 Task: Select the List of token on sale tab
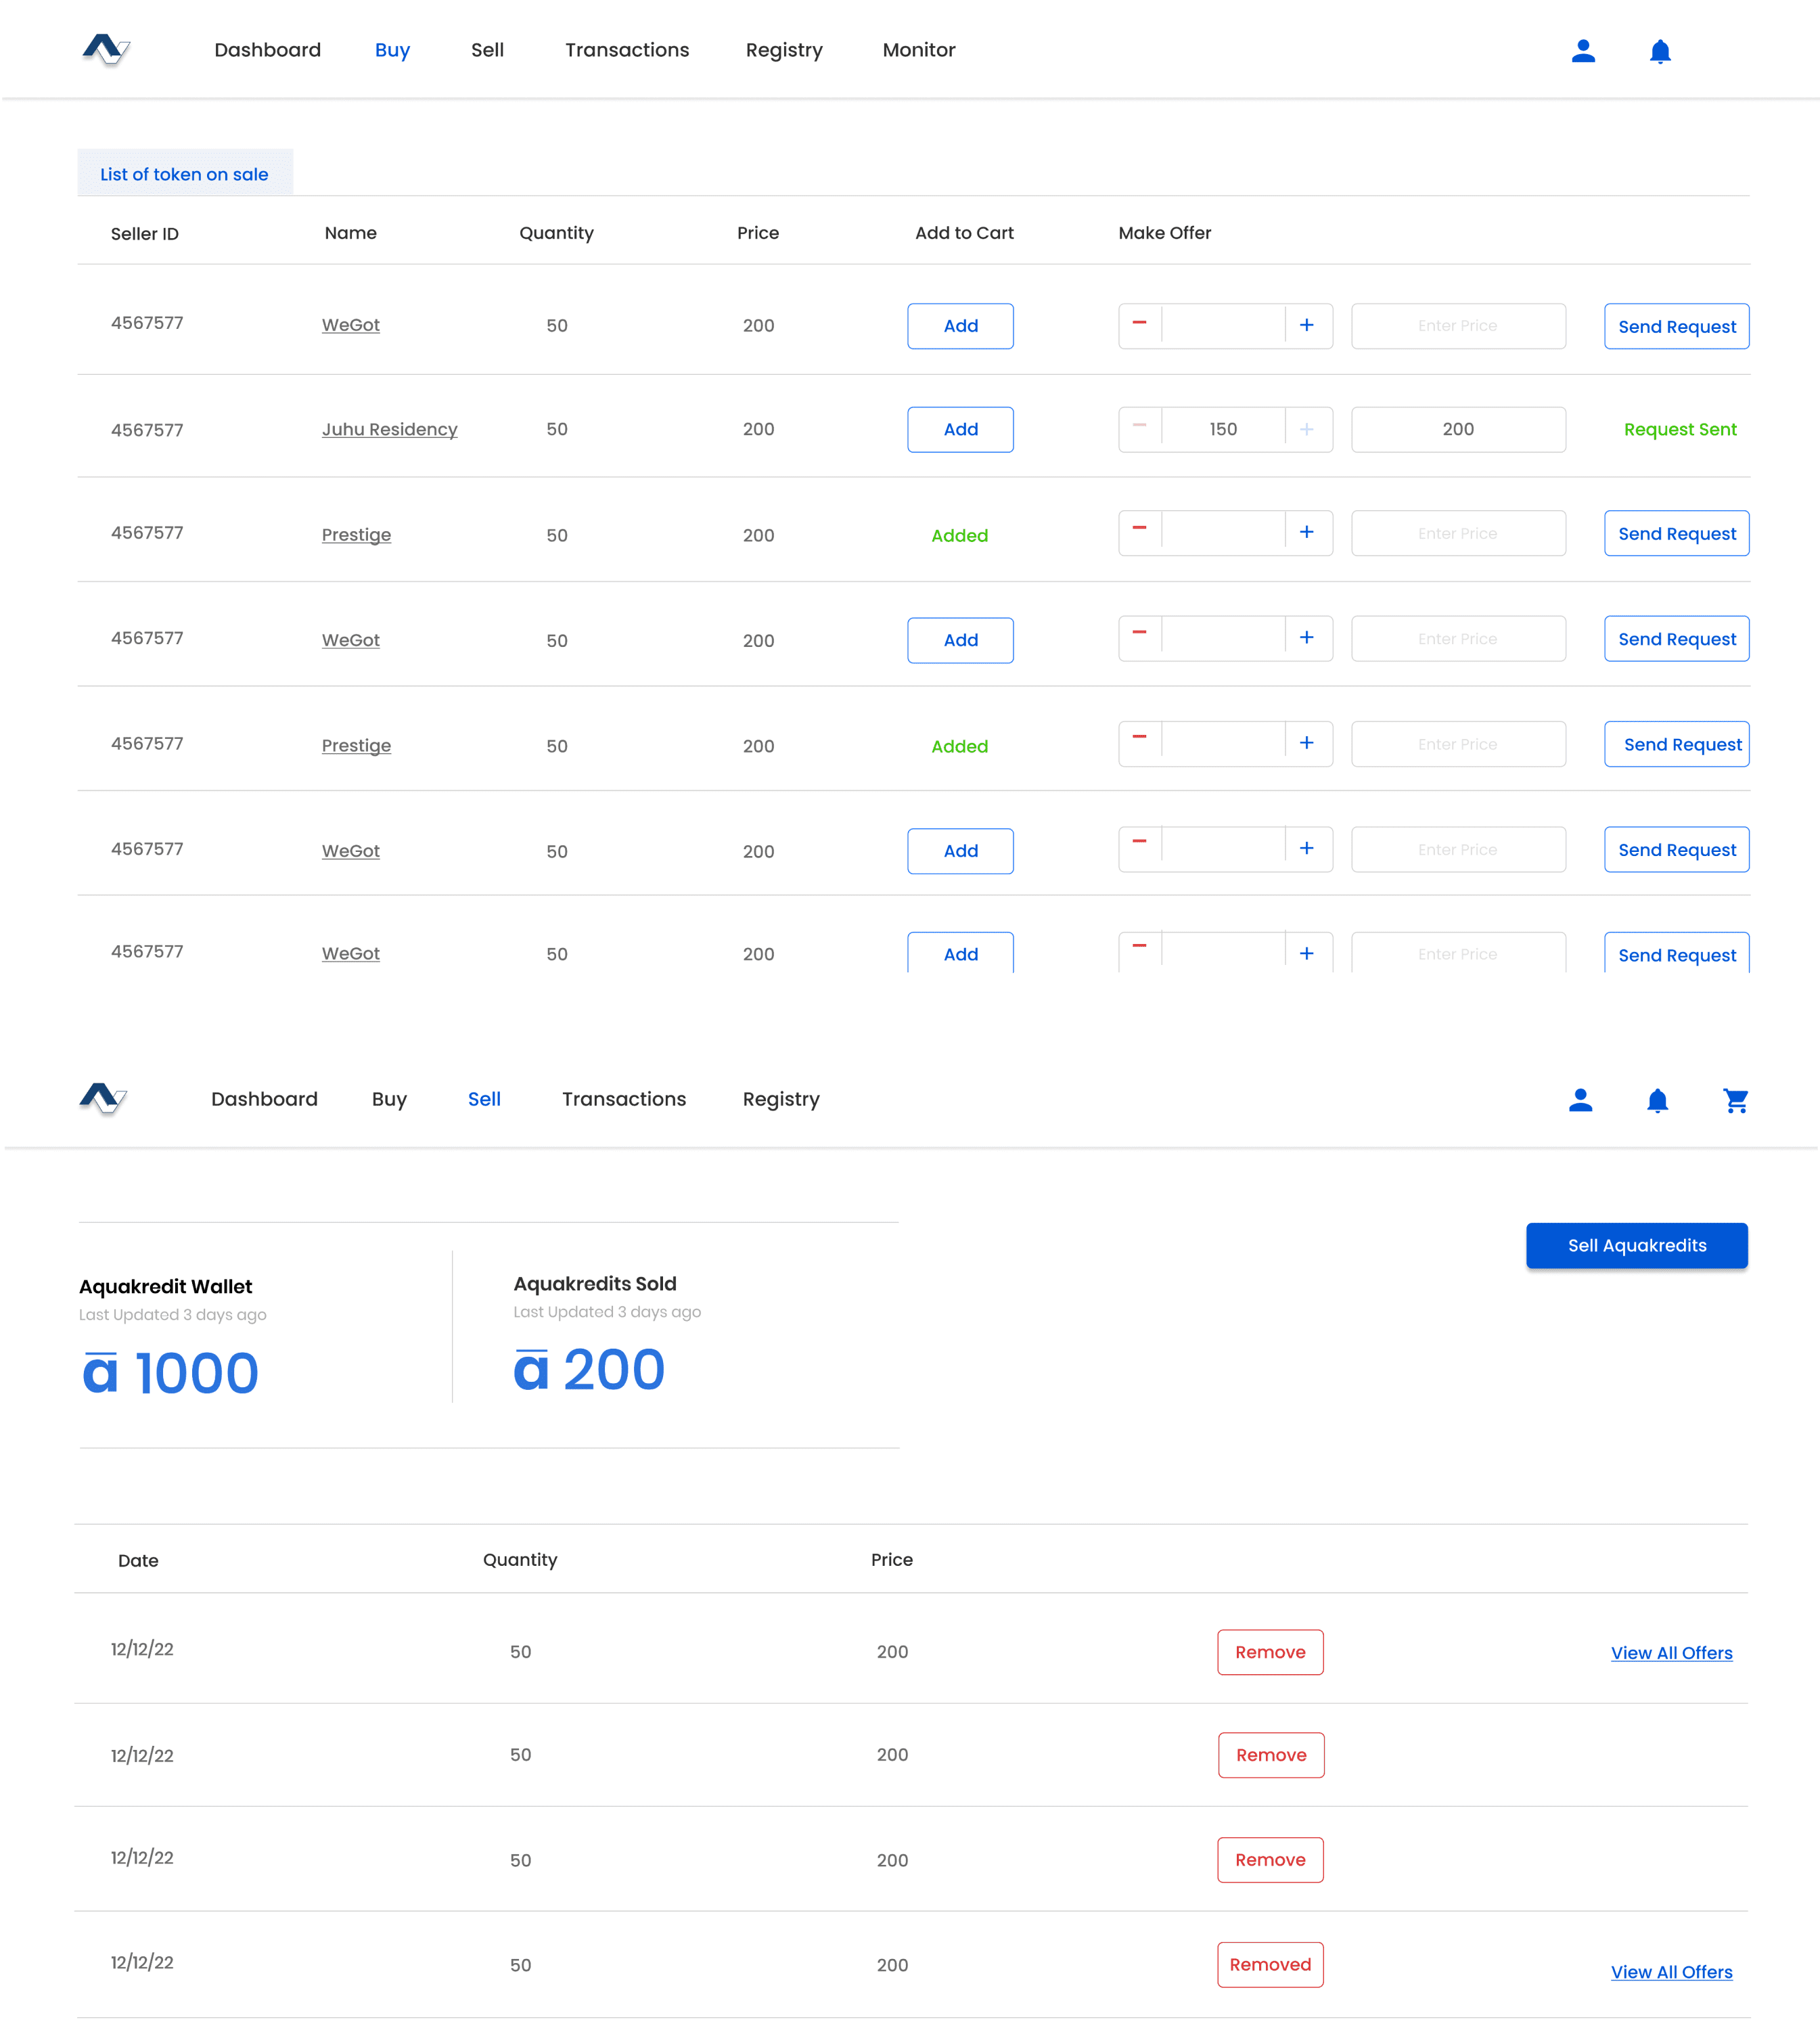tap(184, 174)
